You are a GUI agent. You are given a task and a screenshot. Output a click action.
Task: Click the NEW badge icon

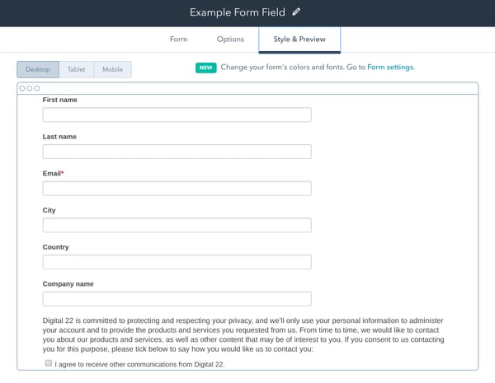click(205, 68)
